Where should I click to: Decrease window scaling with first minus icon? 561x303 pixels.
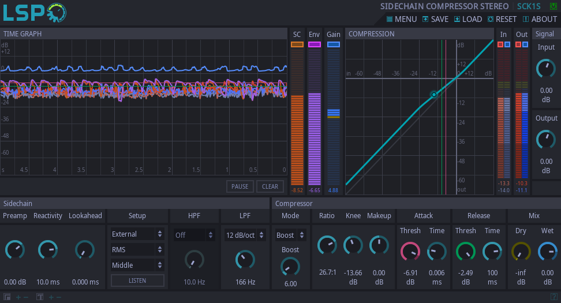pos(26,297)
